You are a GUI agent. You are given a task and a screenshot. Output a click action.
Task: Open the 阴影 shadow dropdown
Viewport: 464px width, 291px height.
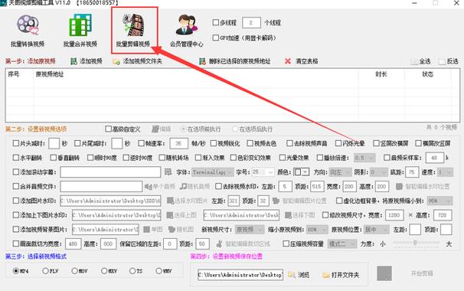click(x=379, y=172)
